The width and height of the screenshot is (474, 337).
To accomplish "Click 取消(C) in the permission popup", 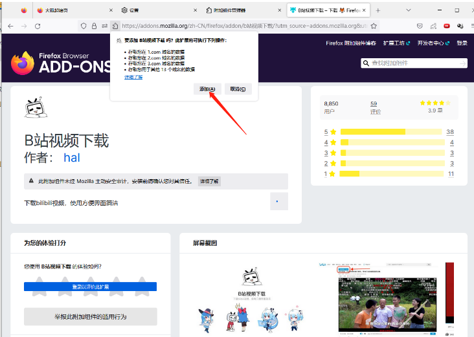I will (238, 89).
